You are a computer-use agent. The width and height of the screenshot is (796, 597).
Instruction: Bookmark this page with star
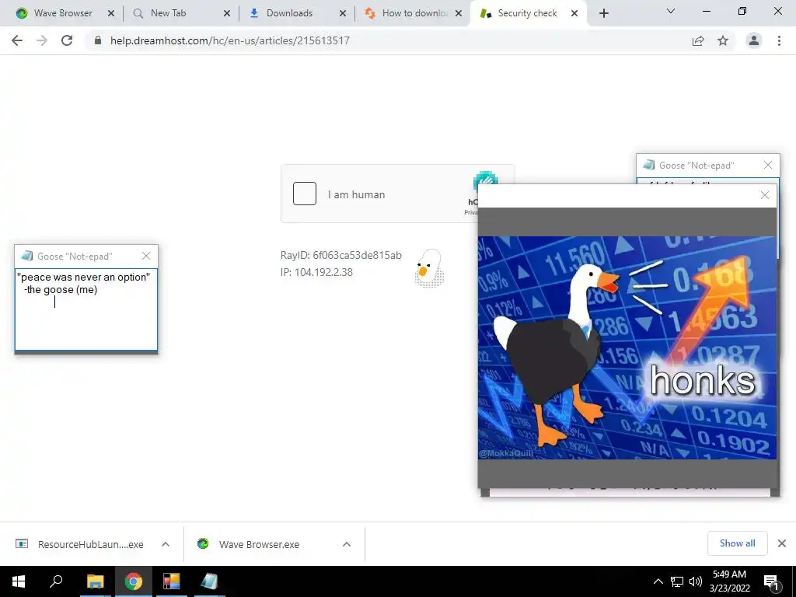(723, 40)
